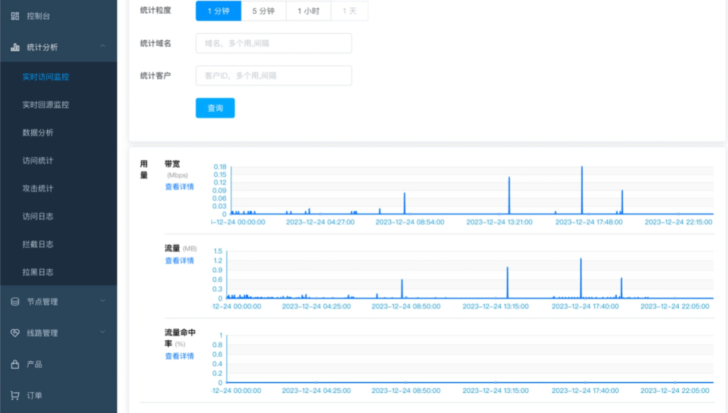
Task: Open 访问日志 menu item
Action: click(58, 216)
